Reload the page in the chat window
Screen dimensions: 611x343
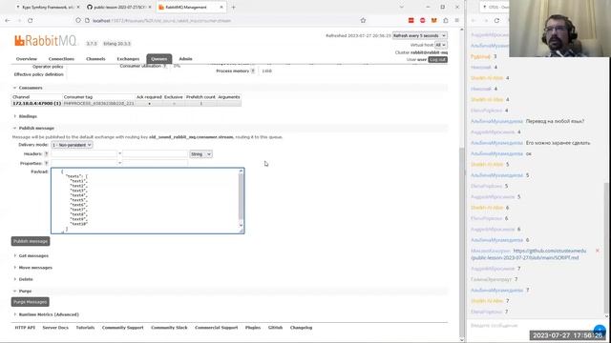[x=496, y=20]
